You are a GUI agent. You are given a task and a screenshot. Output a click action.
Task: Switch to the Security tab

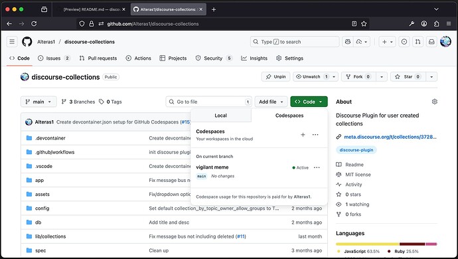pos(214,58)
